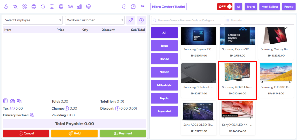This screenshot has height=140, width=297.
Task: Click the calendar icon below cart
Action: pos(12,101)
